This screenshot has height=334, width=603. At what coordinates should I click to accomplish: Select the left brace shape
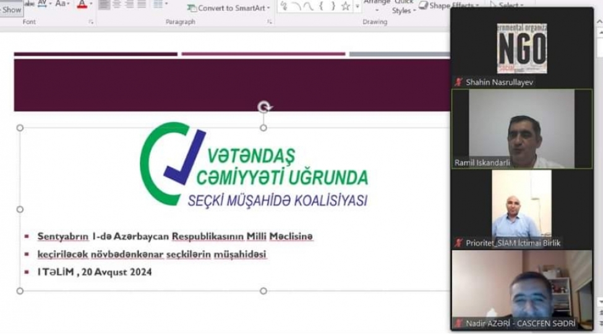pyautogui.click(x=321, y=6)
